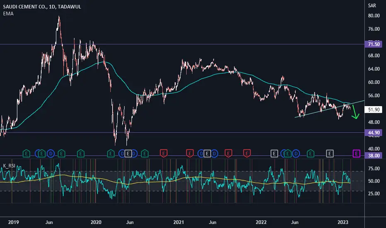Image resolution: width=386 pixels, height=228 pixels.
Task: Click the red earnings marker around February 2021
Action: coord(190,153)
